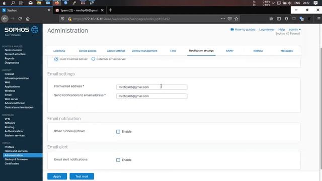Click the translate extension icon

tap(302, 19)
